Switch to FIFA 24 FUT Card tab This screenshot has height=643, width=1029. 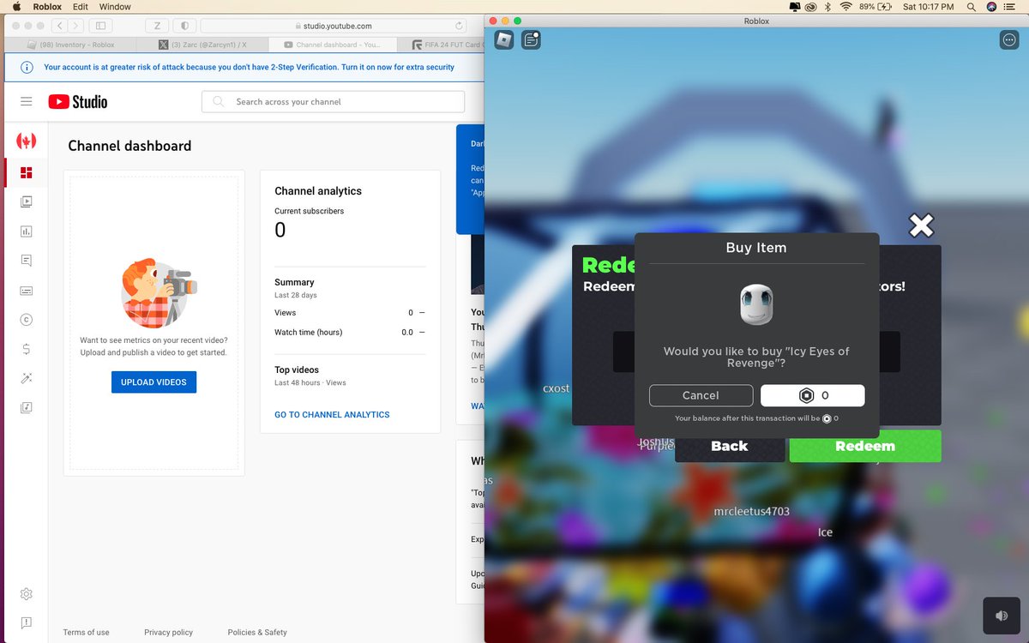click(x=442, y=45)
